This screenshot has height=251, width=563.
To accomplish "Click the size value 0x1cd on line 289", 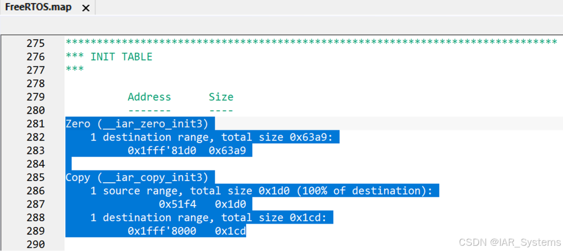I will [230, 231].
